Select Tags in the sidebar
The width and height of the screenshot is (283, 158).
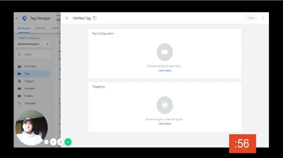(33, 74)
